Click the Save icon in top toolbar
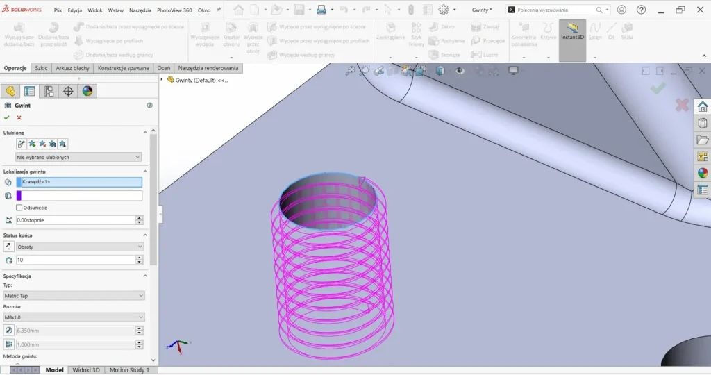 coord(299,10)
